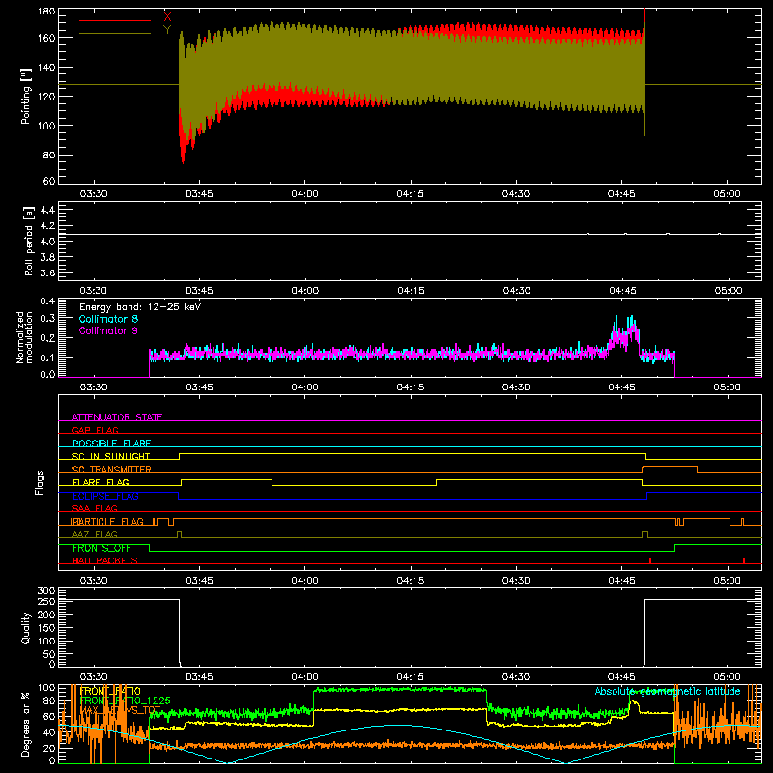Click the magenta Collimator 9 legend entry
773x773 pixels.
point(108,330)
